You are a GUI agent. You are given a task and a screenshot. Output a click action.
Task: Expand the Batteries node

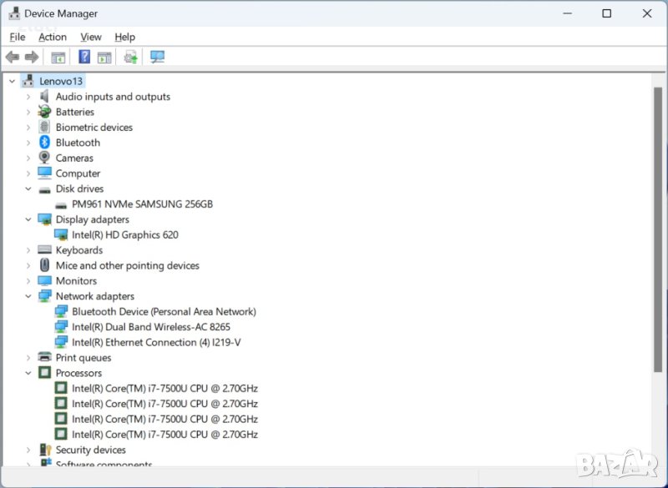(x=28, y=112)
